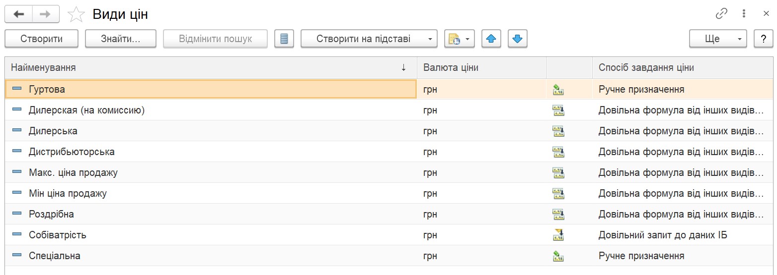
Task: Copy link using the chain icon
Action: point(721,14)
